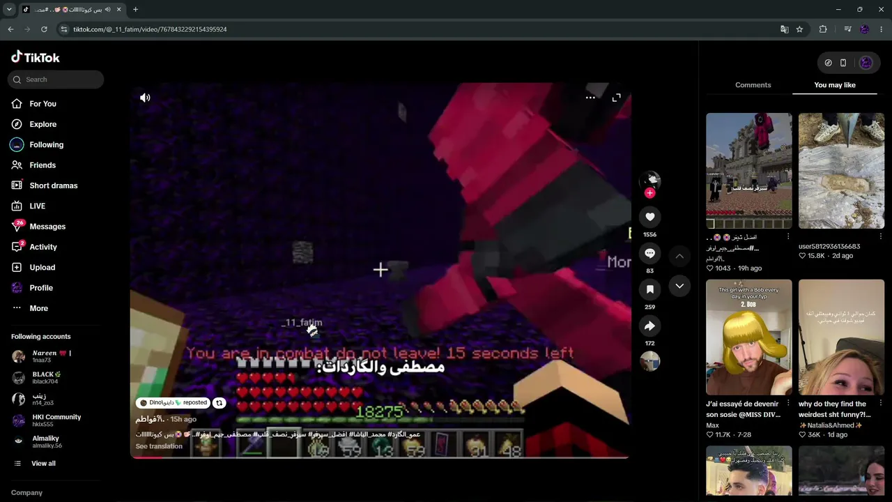Image resolution: width=892 pixels, height=502 pixels.
Task: Open user5812936136683 profile link
Action: coord(829,247)
